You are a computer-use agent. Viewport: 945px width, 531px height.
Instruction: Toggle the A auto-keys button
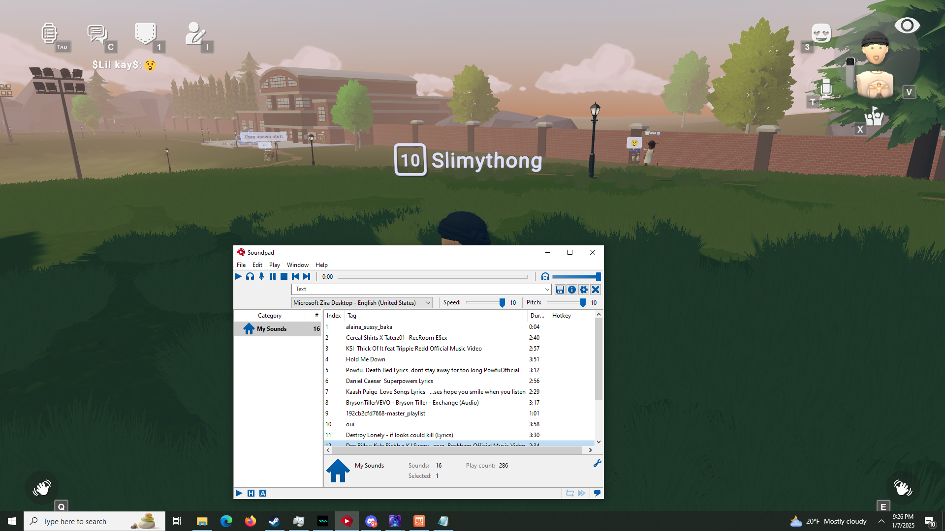tap(263, 493)
